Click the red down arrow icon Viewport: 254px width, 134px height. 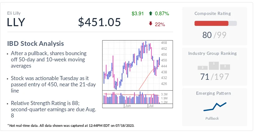[x=151, y=24]
